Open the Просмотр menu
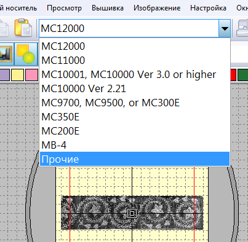Screen dimensions: 248x242 coord(64,8)
